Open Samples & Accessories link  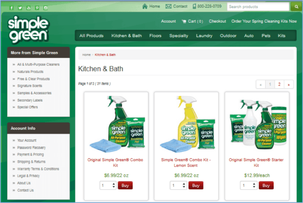(x=34, y=93)
